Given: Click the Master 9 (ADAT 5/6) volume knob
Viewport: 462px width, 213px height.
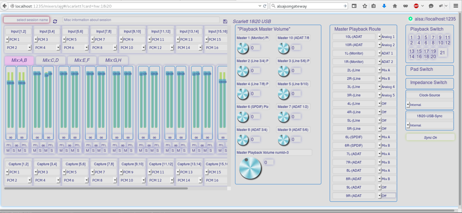Looking at the screenshot, I should click(284, 140).
